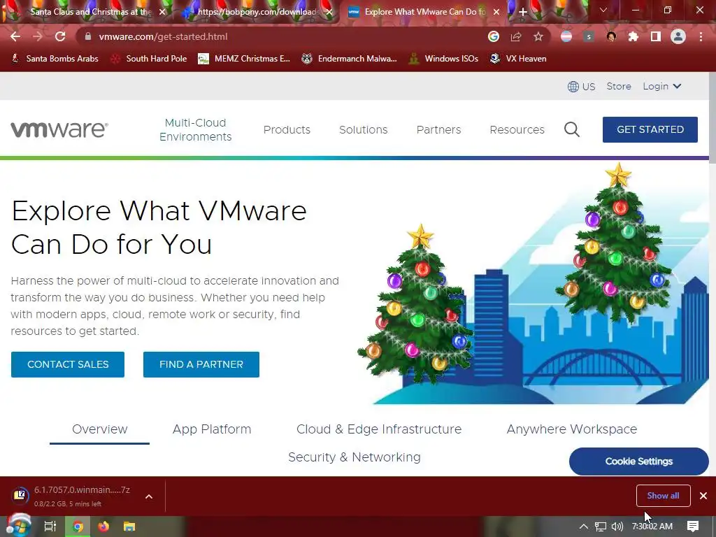
Task: Open the Chrome profile avatar
Action: click(x=678, y=36)
